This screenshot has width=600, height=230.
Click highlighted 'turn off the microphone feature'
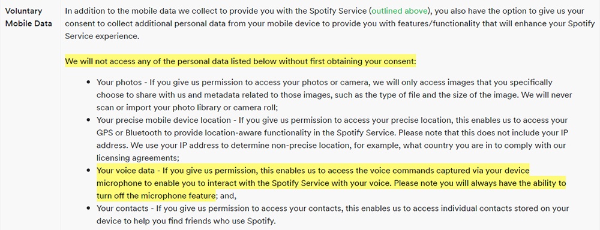point(156,196)
